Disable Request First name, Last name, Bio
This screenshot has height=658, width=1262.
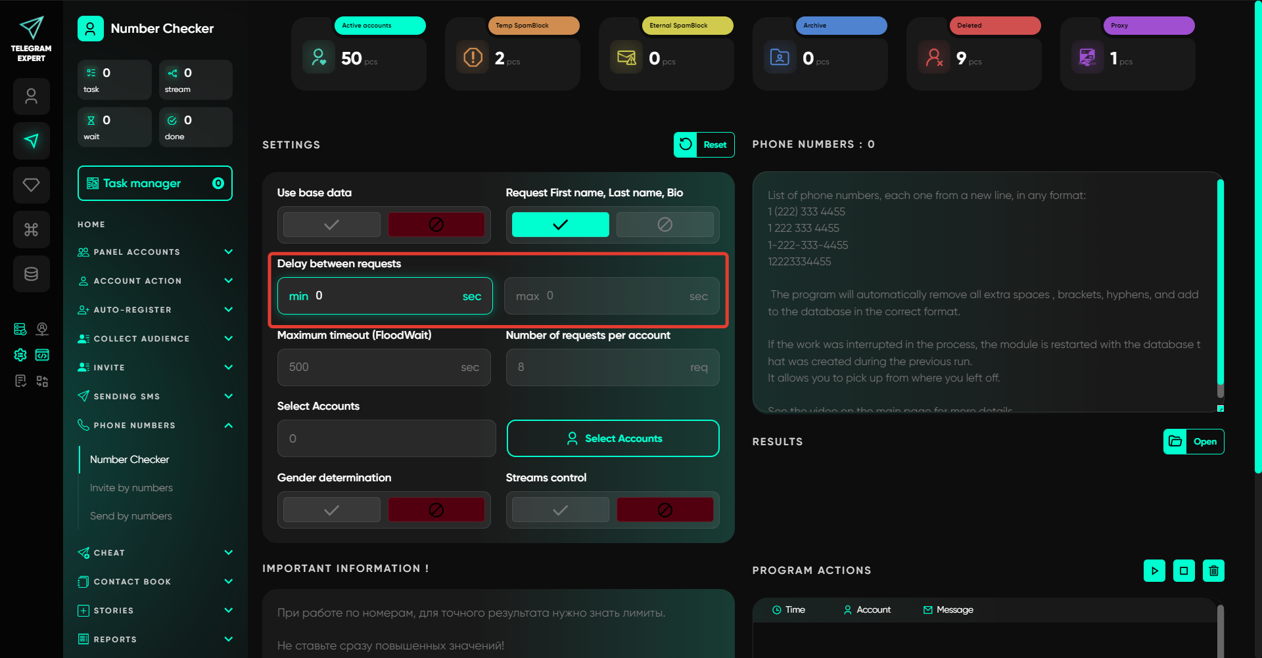coord(665,225)
